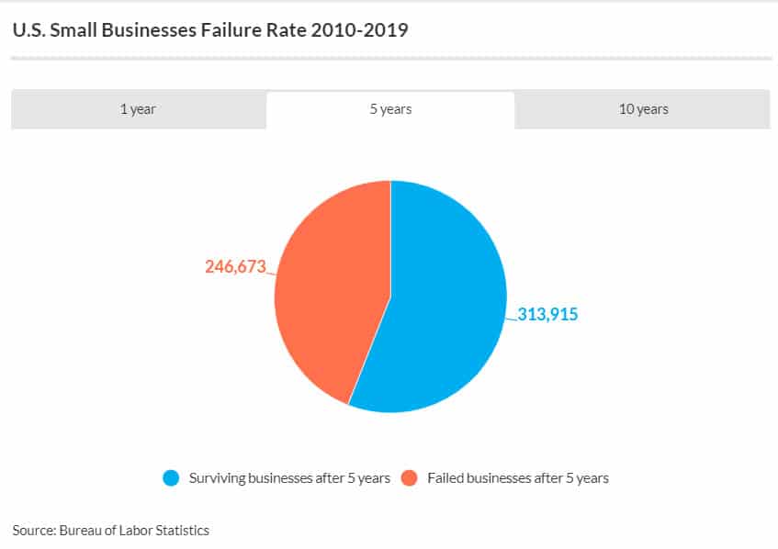Click the divider line under the title
Viewport: 778px width, 549px height.
pyautogui.click(x=391, y=59)
